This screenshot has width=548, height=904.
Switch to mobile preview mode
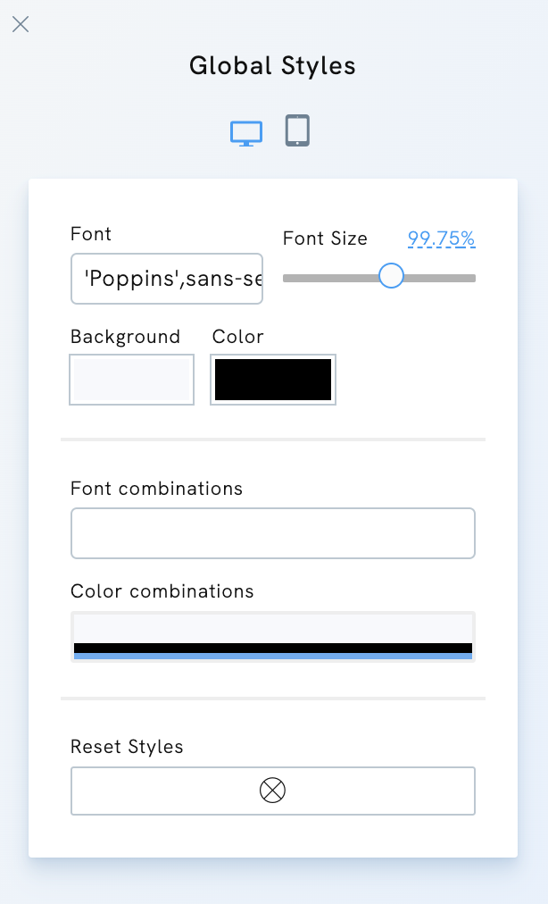click(296, 130)
